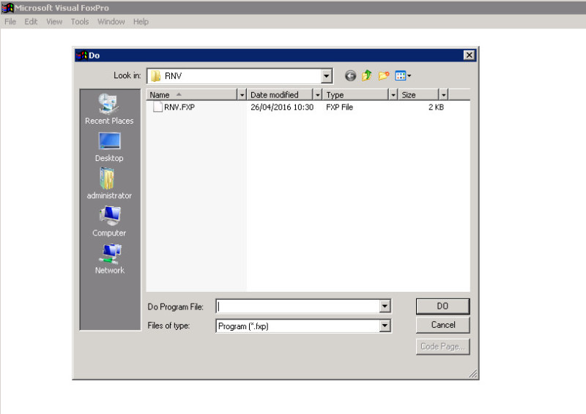Image resolution: width=586 pixels, height=414 pixels.
Task: Open the Help menu
Action: [141, 22]
